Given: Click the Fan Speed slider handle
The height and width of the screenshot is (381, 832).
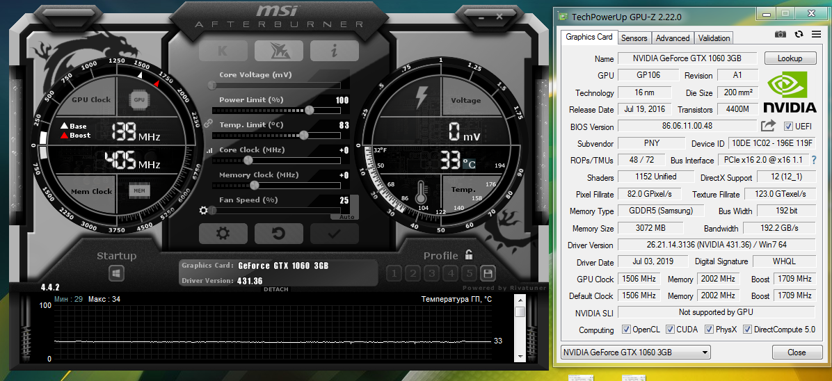Looking at the screenshot, I should click(x=212, y=210).
